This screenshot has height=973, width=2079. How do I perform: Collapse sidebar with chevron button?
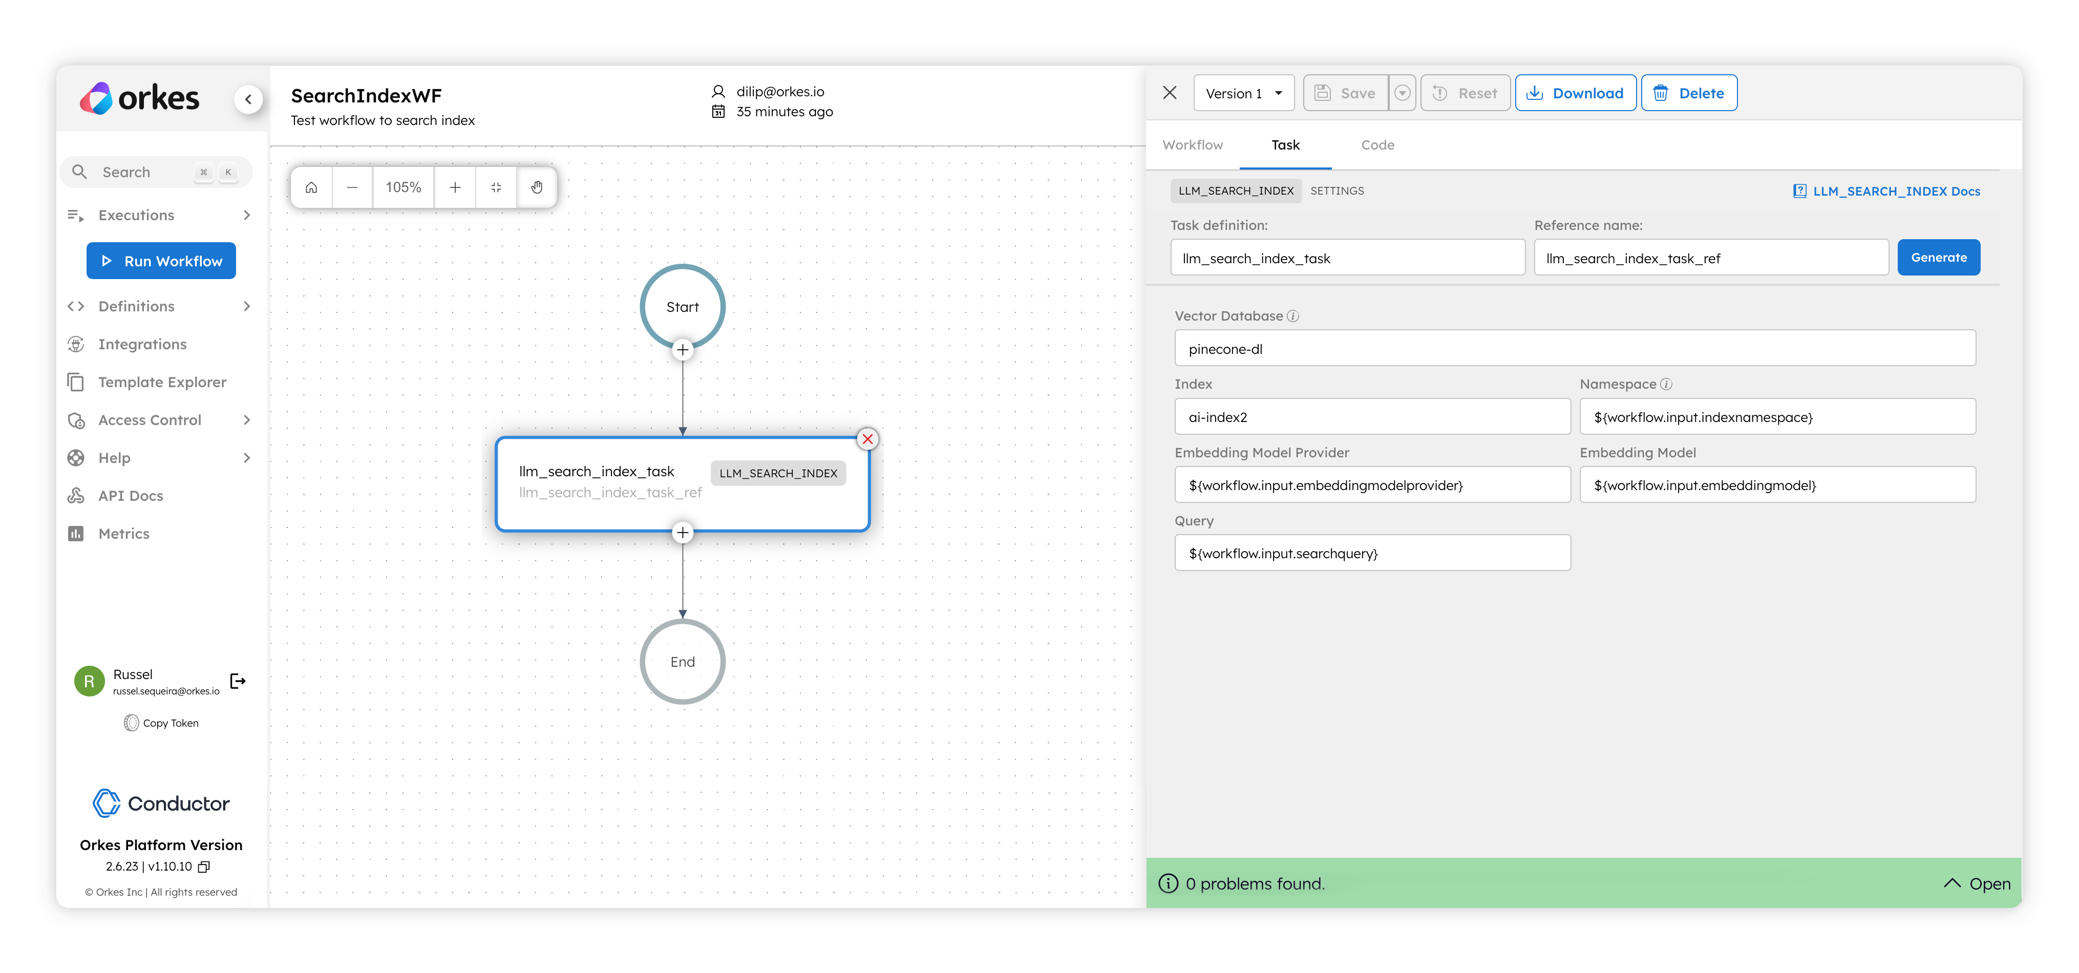248,99
